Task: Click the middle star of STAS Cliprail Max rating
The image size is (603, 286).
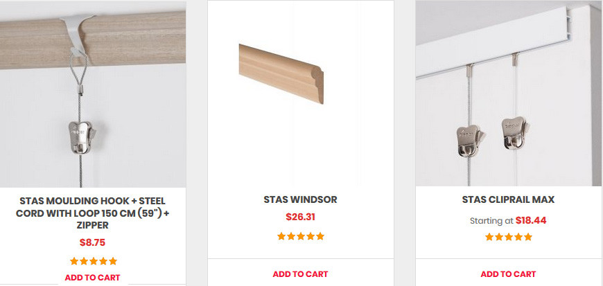Action: (x=509, y=237)
